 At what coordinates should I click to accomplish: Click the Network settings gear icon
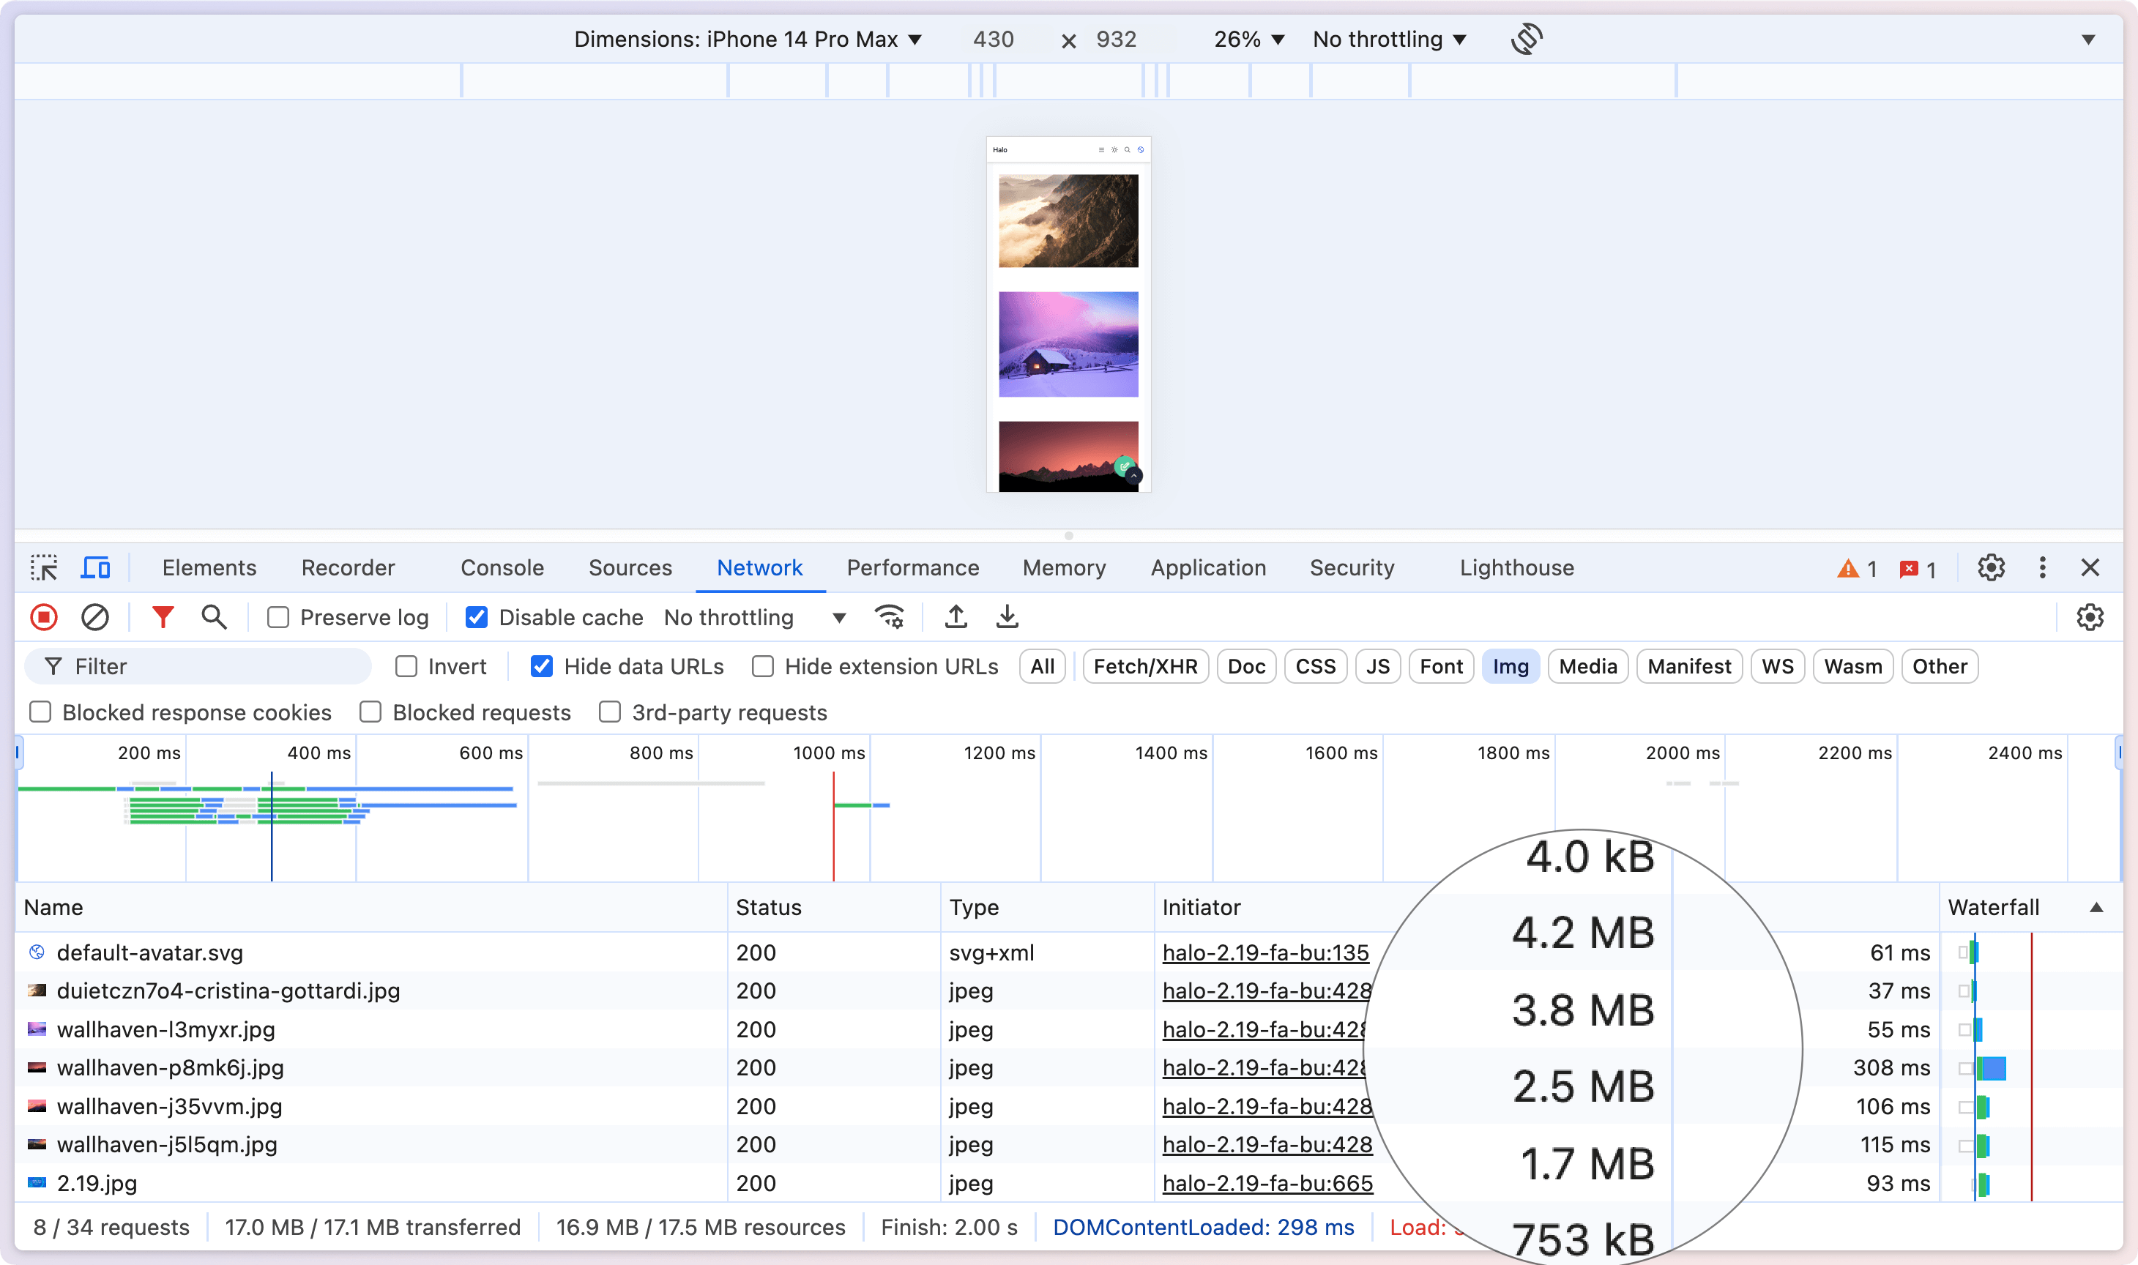point(2090,616)
